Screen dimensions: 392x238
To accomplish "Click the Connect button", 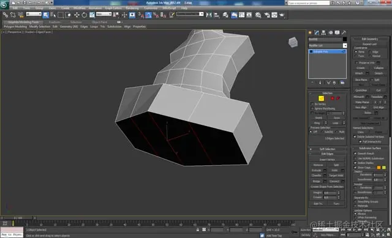I will [x=334, y=181].
